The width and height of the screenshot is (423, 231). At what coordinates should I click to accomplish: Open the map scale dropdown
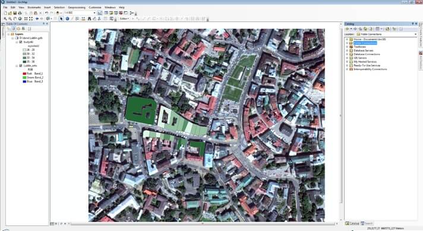click(x=94, y=13)
